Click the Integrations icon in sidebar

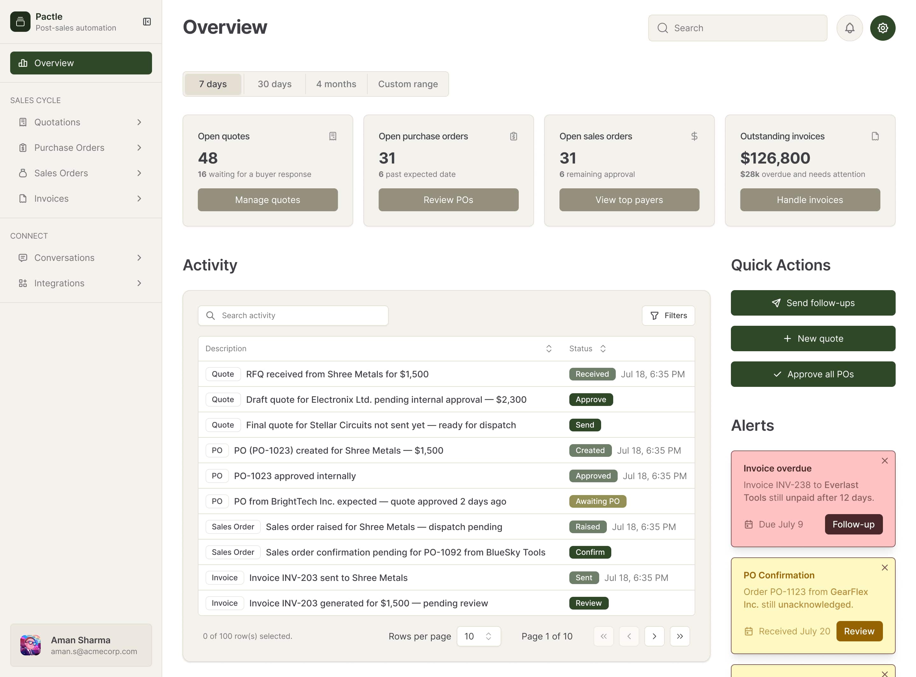(x=23, y=283)
